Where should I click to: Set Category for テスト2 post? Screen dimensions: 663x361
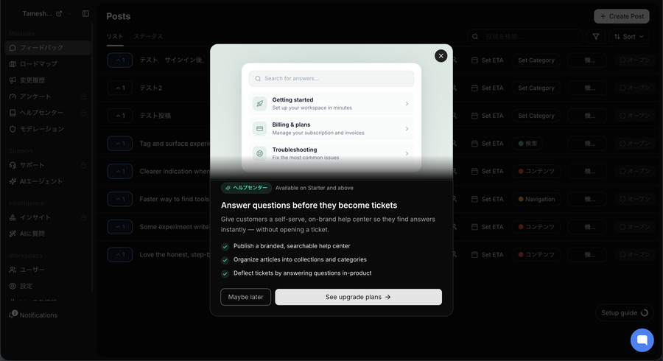coord(536,88)
